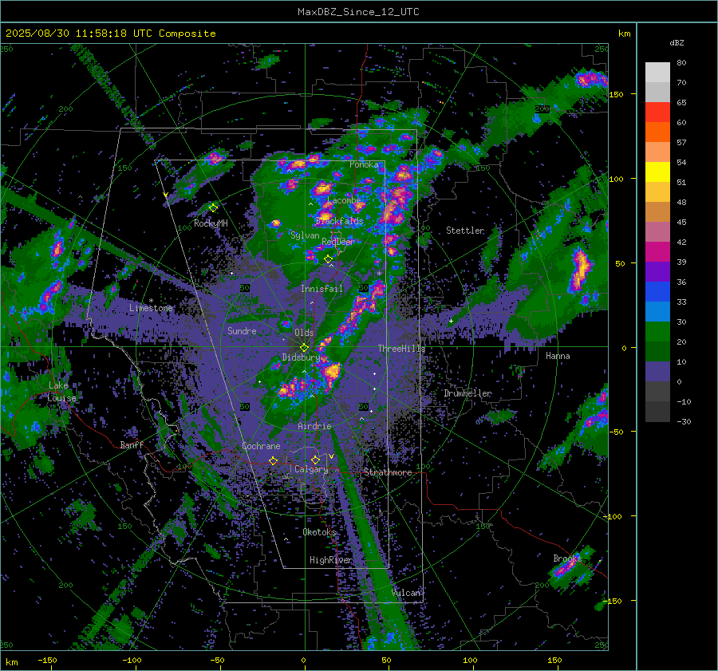
Task: Click the lightest grey 70-80 dBZ swatch
Action: click(657, 72)
